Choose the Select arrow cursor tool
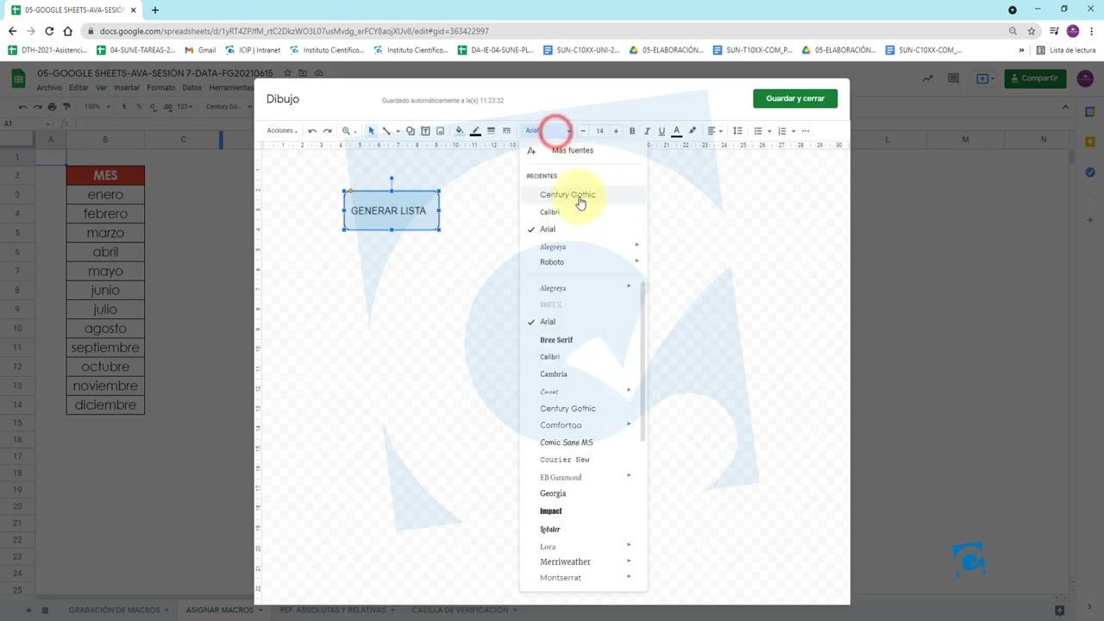The width and height of the screenshot is (1104, 621). (x=371, y=131)
